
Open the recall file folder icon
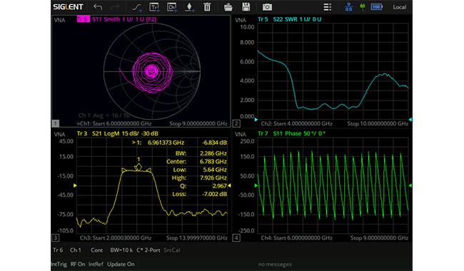click(228, 7)
